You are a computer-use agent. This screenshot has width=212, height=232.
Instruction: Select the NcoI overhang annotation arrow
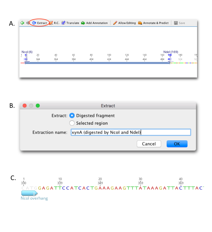point(30,193)
